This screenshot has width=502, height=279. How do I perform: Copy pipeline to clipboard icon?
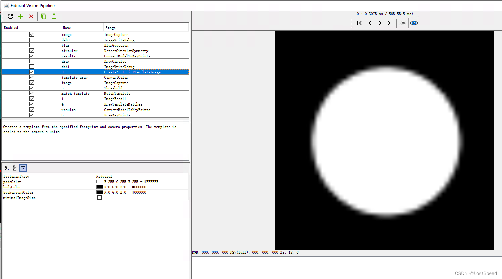pyautogui.click(x=43, y=16)
